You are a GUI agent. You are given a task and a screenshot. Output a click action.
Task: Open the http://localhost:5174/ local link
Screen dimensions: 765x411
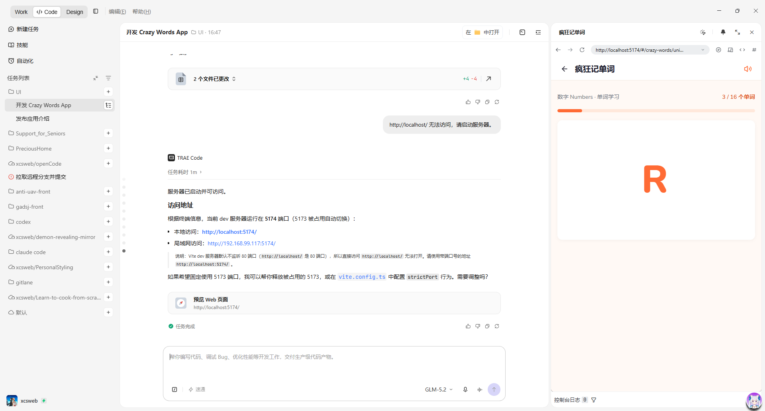click(229, 232)
